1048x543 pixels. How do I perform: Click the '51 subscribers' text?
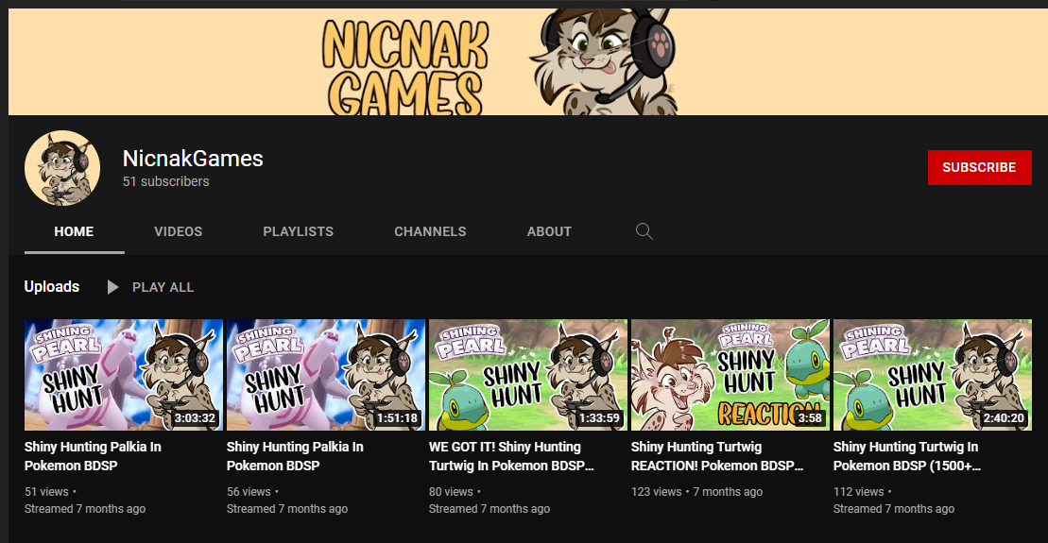tap(165, 181)
